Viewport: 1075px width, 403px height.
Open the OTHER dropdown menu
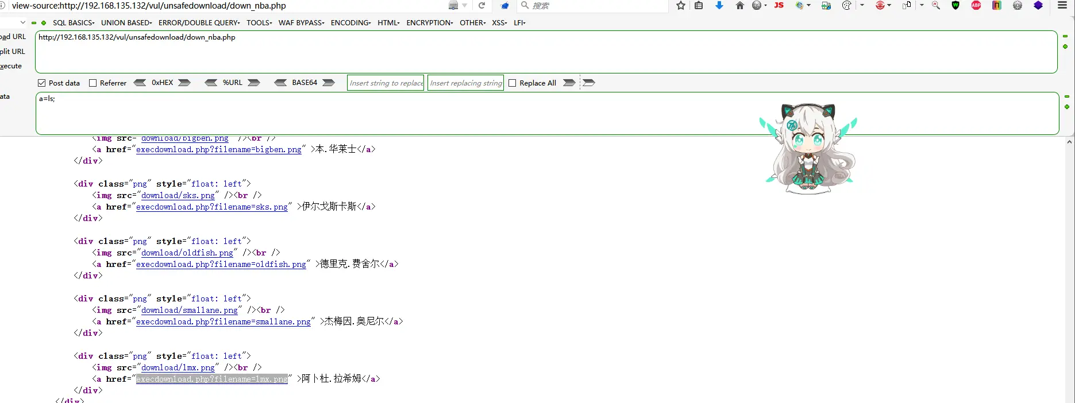point(473,23)
